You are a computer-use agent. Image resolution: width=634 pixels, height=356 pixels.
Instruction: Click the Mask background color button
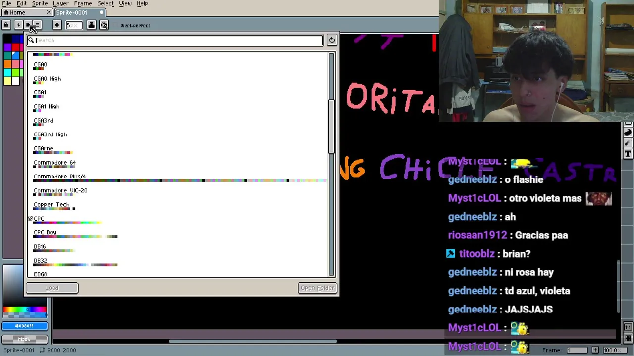[24, 339]
